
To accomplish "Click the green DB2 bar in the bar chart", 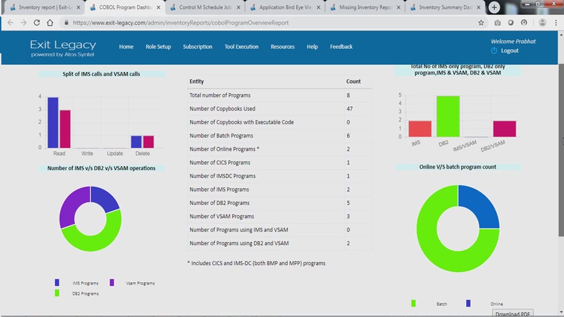I will tap(448, 116).
